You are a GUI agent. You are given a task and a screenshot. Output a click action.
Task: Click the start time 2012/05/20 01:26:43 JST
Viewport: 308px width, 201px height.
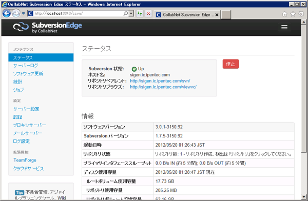[x=180, y=145]
